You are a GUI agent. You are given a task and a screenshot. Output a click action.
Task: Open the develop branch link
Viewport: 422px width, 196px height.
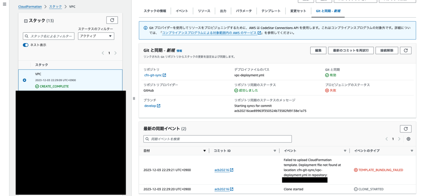152,106
